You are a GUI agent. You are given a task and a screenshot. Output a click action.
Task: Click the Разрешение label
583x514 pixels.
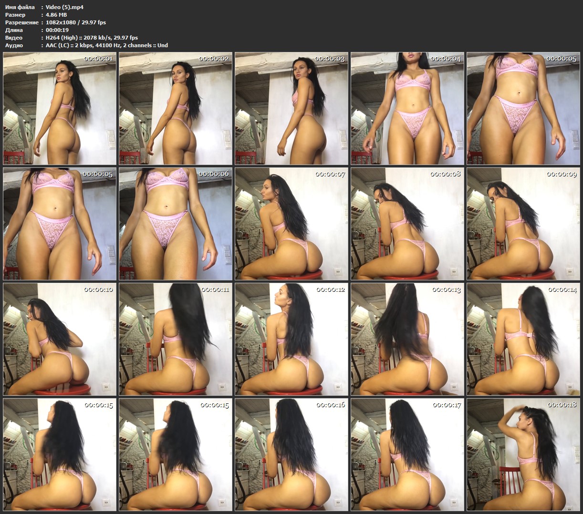(x=22, y=22)
